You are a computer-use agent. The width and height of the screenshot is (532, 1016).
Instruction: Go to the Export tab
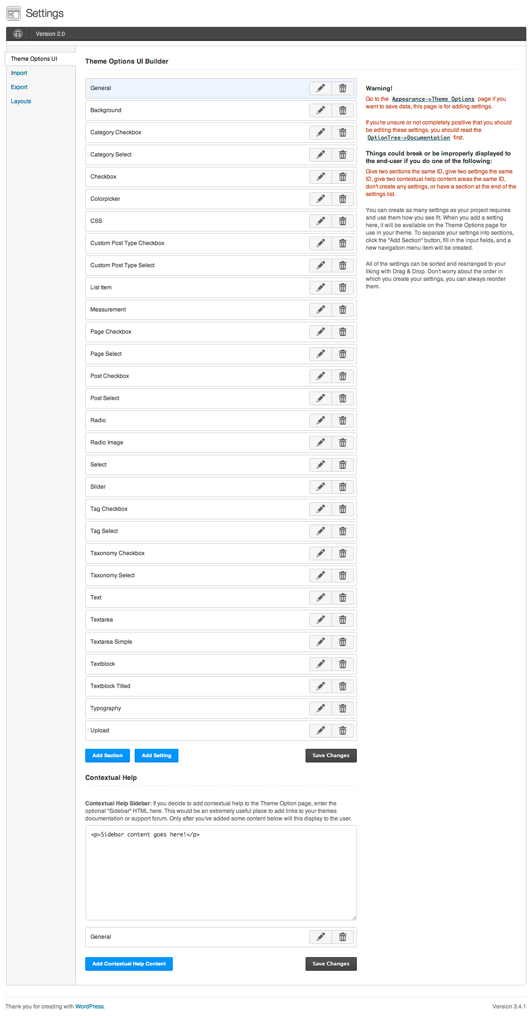19,87
